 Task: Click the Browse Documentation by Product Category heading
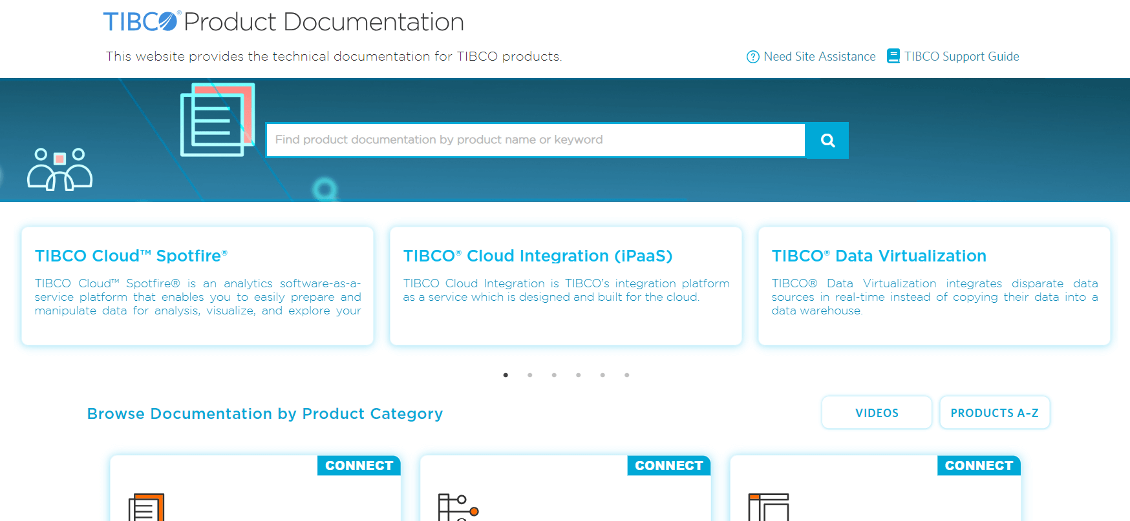coord(265,414)
